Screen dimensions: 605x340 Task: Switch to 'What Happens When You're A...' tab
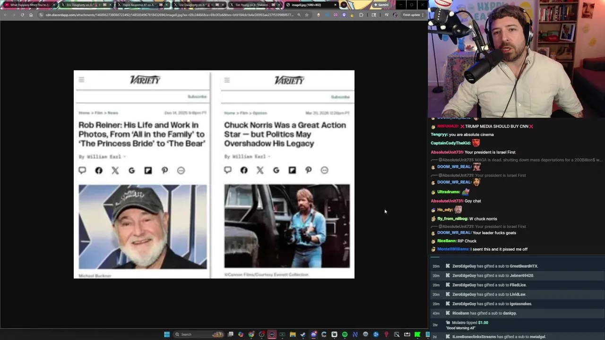29,5
